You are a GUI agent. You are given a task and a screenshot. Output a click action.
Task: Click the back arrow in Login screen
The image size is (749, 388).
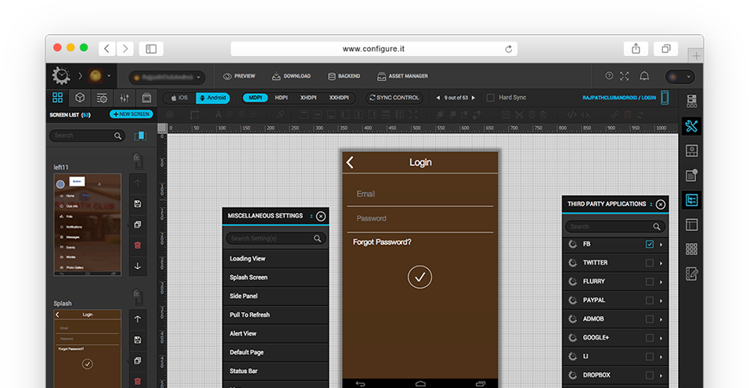point(350,162)
